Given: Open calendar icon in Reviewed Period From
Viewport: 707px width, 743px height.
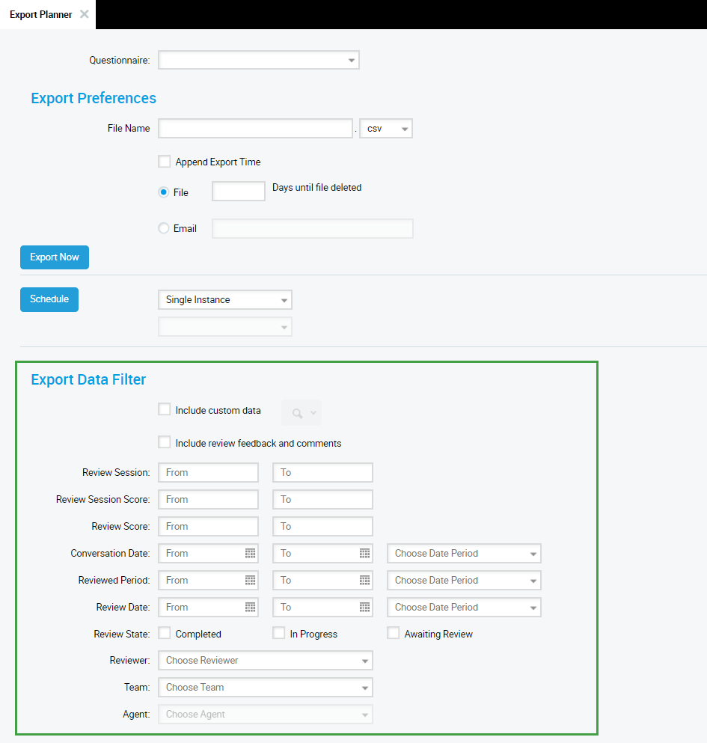Looking at the screenshot, I should (250, 581).
